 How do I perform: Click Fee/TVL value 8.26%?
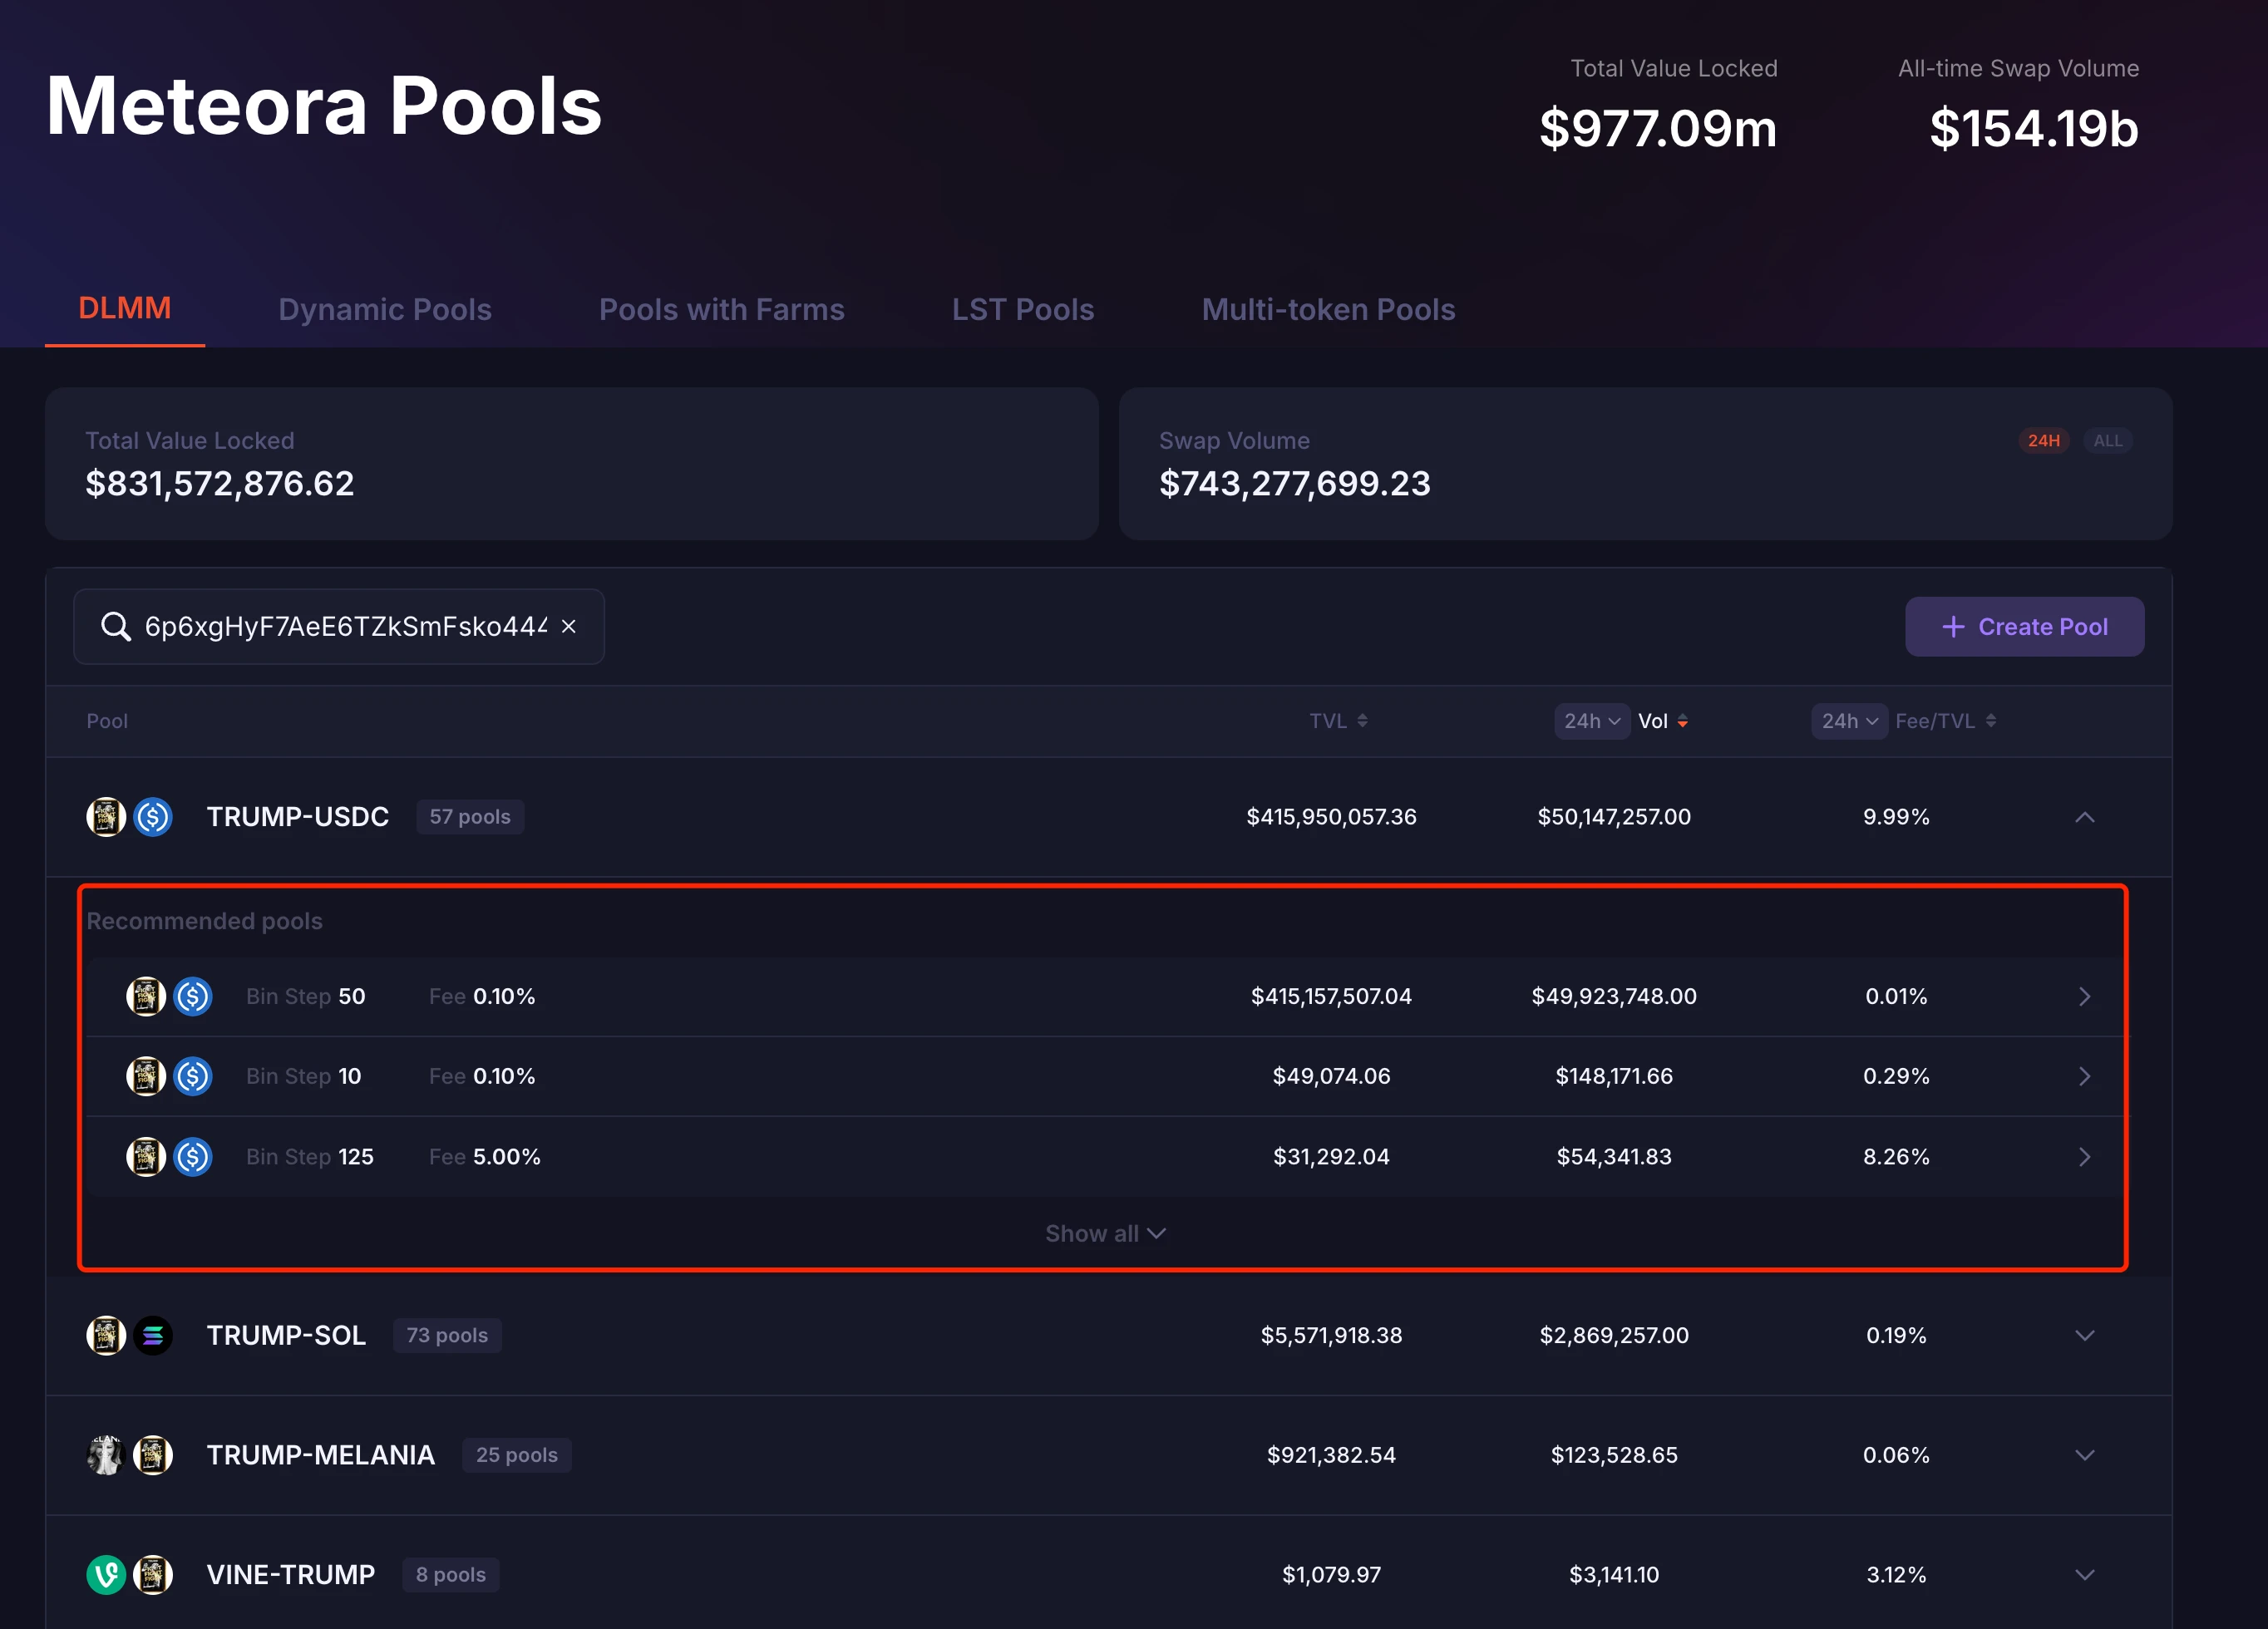pyautogui.click(x=1896, y=1156)
